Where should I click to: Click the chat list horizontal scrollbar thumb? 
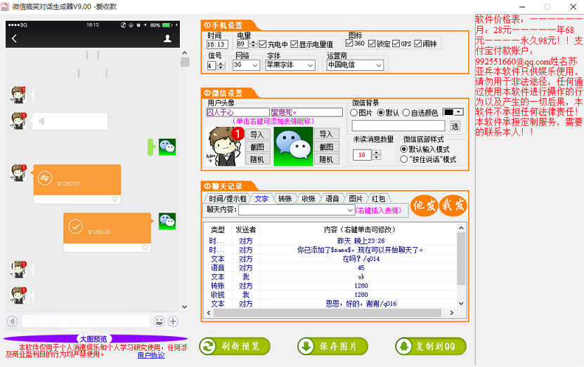328,313
